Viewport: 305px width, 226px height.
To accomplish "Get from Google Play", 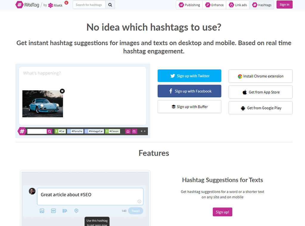I will click(260, 108).
